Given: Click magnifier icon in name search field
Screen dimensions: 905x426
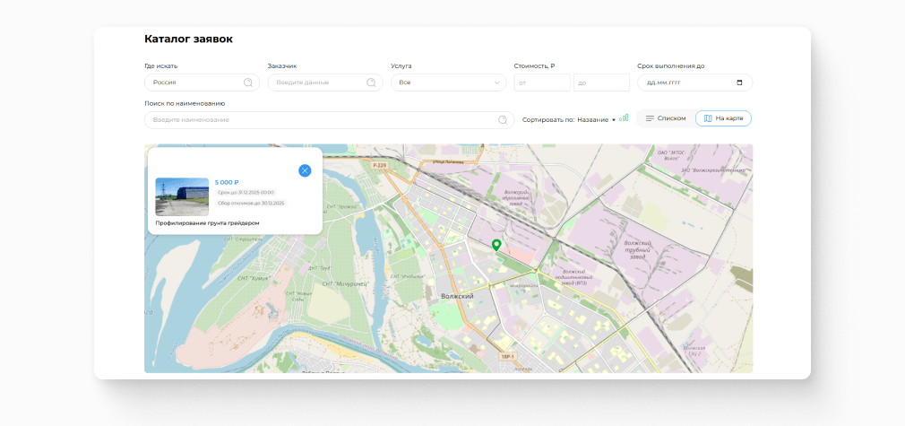Looking at the screenshot, I should click(x=503, y=120).
